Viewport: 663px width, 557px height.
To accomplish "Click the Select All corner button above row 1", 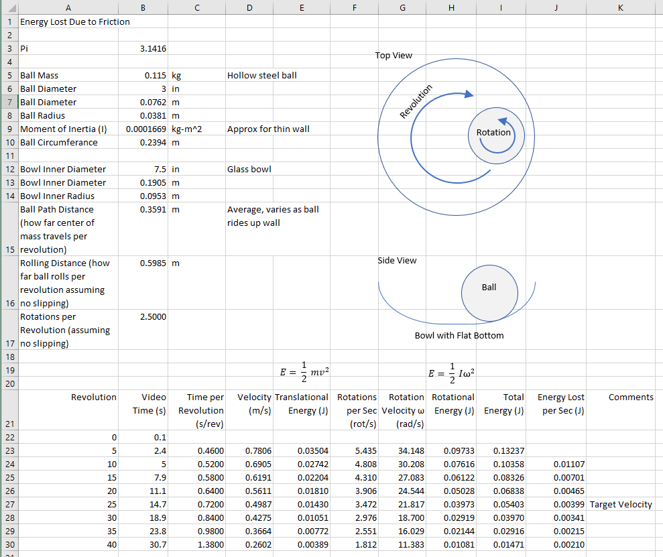I will (x=9, y=7).
